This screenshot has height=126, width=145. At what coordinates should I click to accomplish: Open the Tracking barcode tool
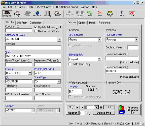47,14
